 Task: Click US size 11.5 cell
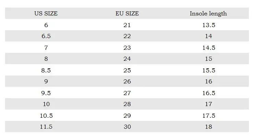pyautogui.click(x=46, y=127)
